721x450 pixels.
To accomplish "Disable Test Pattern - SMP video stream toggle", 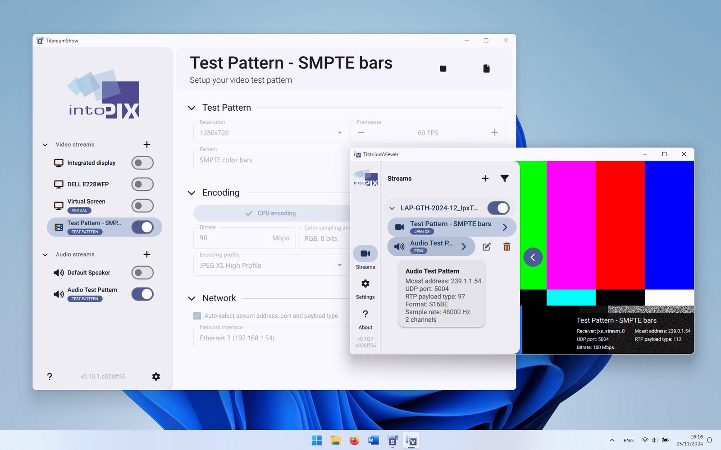I will click(x=142, y=227).
